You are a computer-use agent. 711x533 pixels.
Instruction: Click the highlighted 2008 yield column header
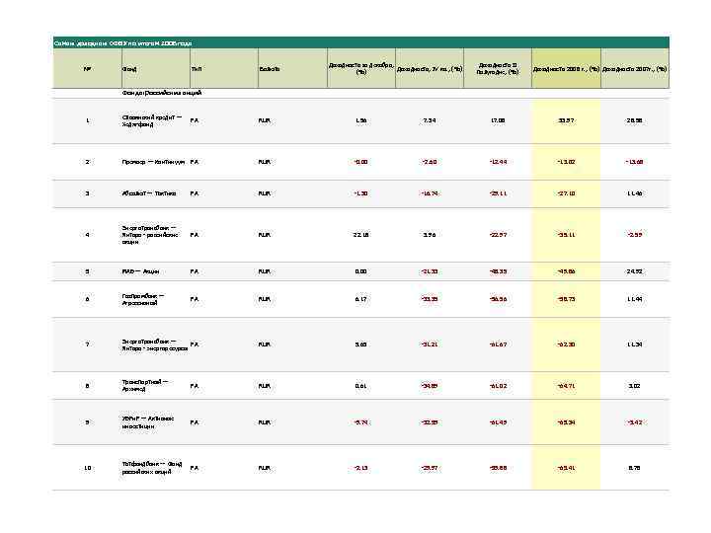(x=567, y=69)
